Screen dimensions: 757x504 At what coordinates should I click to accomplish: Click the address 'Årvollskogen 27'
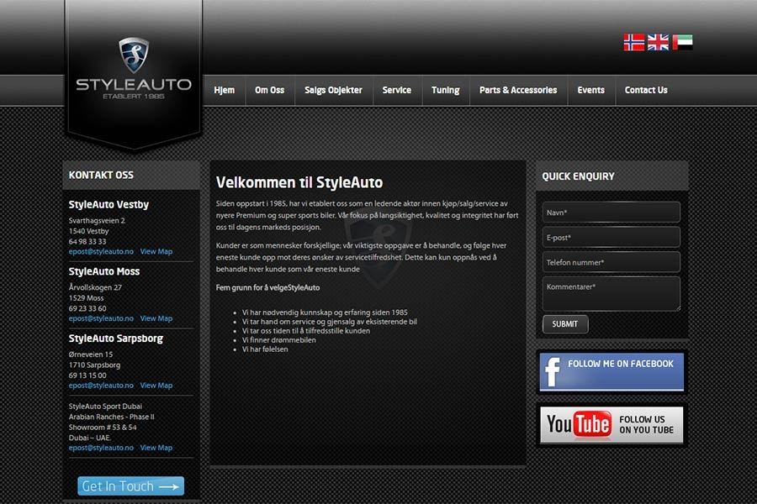[x=95, y=287]
